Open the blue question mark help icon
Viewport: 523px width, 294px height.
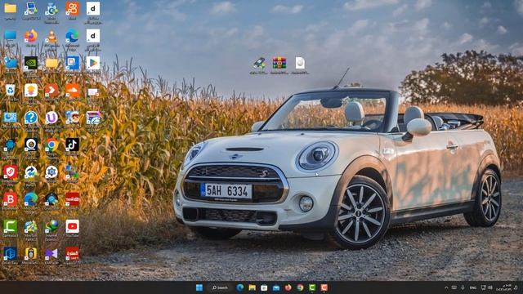31,118
